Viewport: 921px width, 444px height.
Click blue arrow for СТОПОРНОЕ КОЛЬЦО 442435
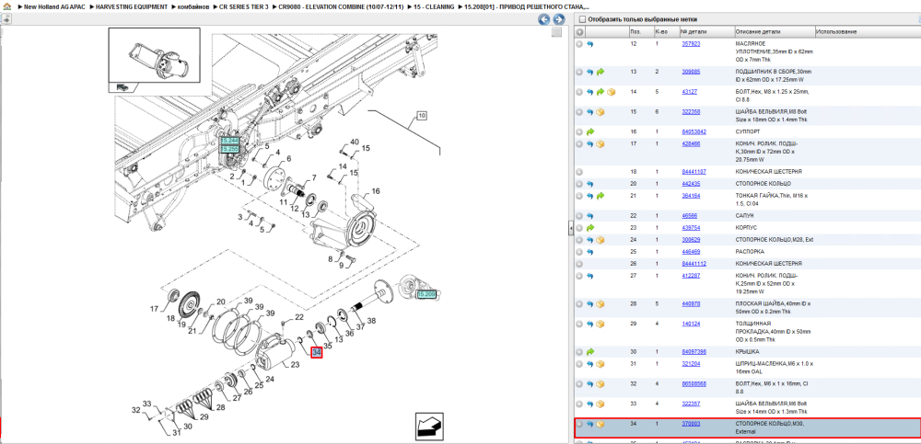[x=590, y=184]
